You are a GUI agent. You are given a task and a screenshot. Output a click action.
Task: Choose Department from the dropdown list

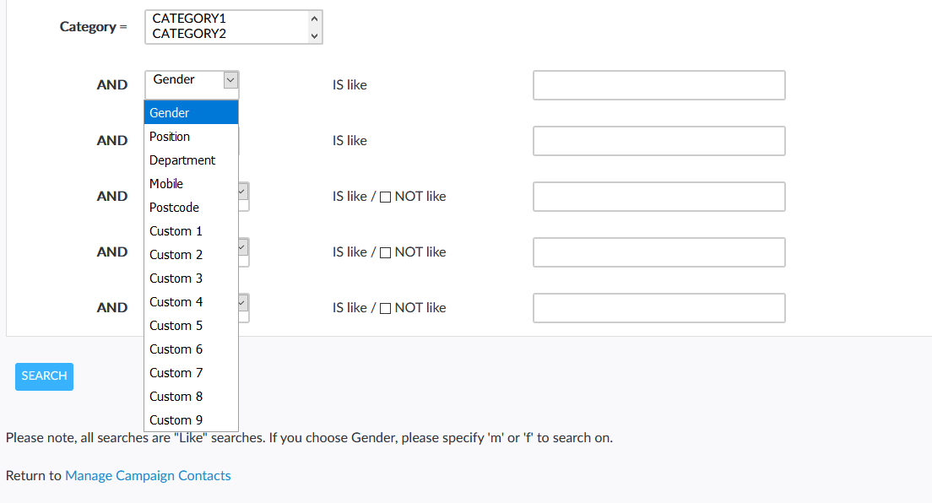[x=182, y=160]
